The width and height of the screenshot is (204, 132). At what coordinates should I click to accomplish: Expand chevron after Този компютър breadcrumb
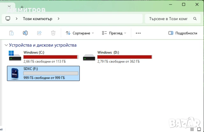pos(58,19)
